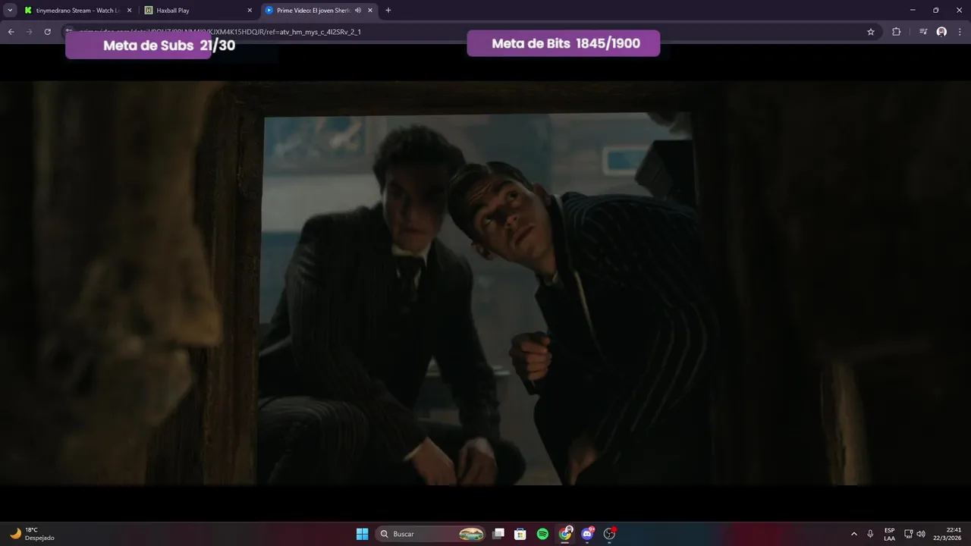Mute the Prime Video tab audio icon

358,11
